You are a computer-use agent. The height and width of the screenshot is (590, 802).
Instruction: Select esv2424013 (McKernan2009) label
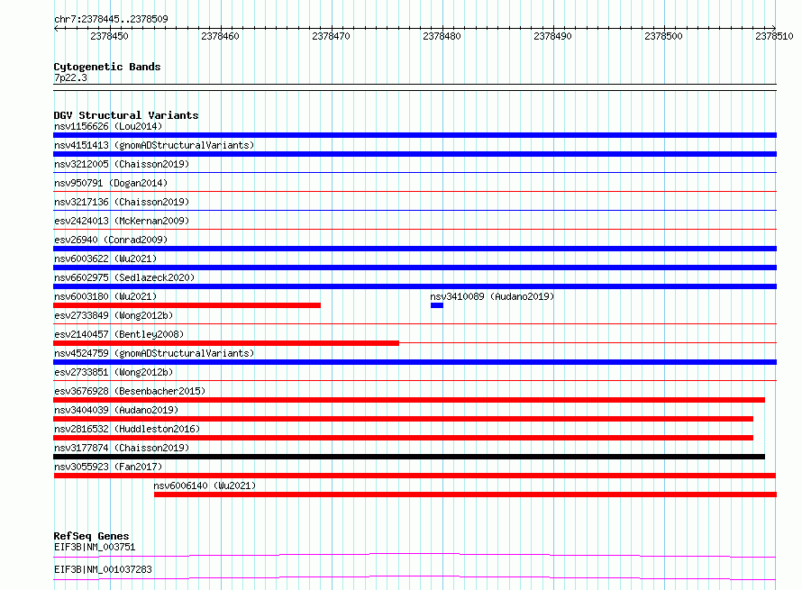pos(122,221)
